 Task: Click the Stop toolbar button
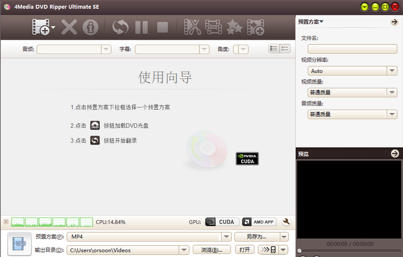[162, 27]
